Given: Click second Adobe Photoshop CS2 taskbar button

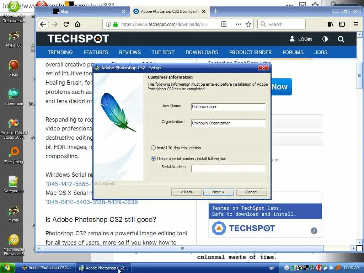Looking at the screenshot, I should (x=103, y=268).
